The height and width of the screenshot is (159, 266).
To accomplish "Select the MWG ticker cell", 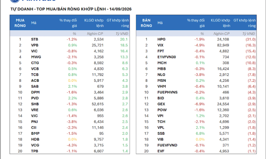I will click(36, 57).
